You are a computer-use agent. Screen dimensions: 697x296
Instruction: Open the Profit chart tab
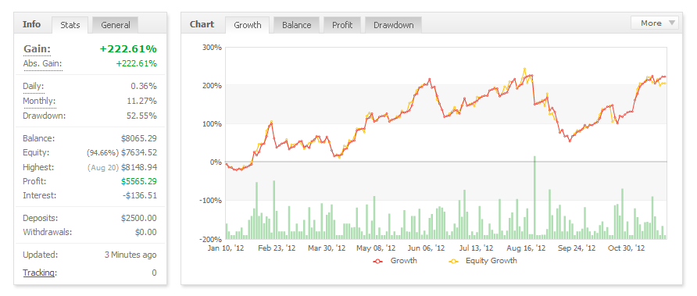point(342,25)
